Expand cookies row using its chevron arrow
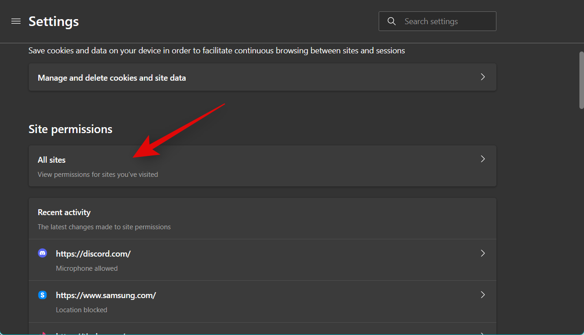 tap(483, 77)
